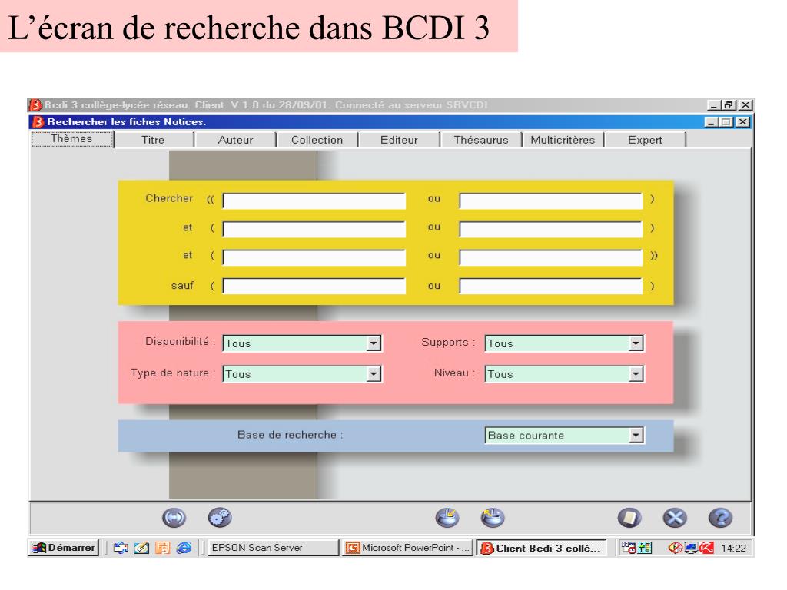Switch to the Thèmes tab
This screenshot has height=590, width=787.
coord(71,139)
